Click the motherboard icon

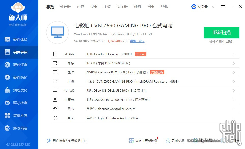point(55,81)
